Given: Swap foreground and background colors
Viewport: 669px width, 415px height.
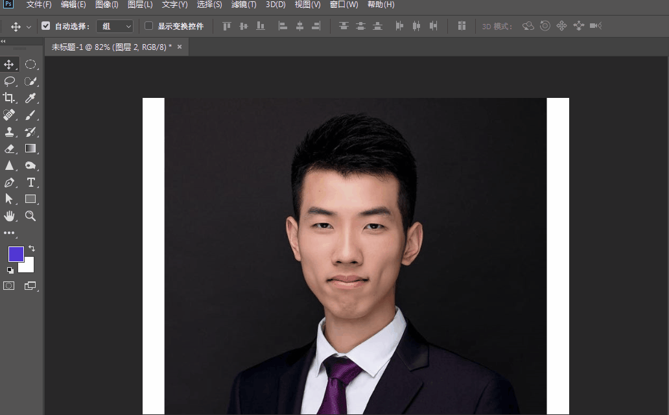Looking at the screenshot, I should [30, 247].
